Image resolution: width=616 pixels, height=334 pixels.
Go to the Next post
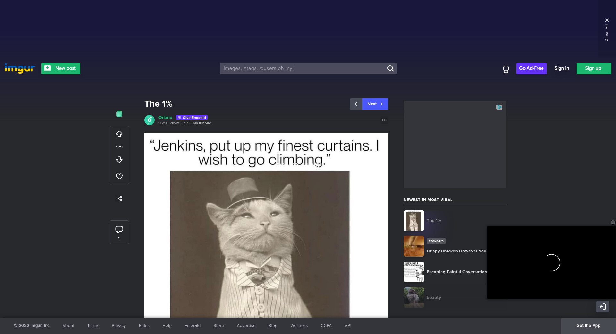pyautogui.click(x=375, y=104)
